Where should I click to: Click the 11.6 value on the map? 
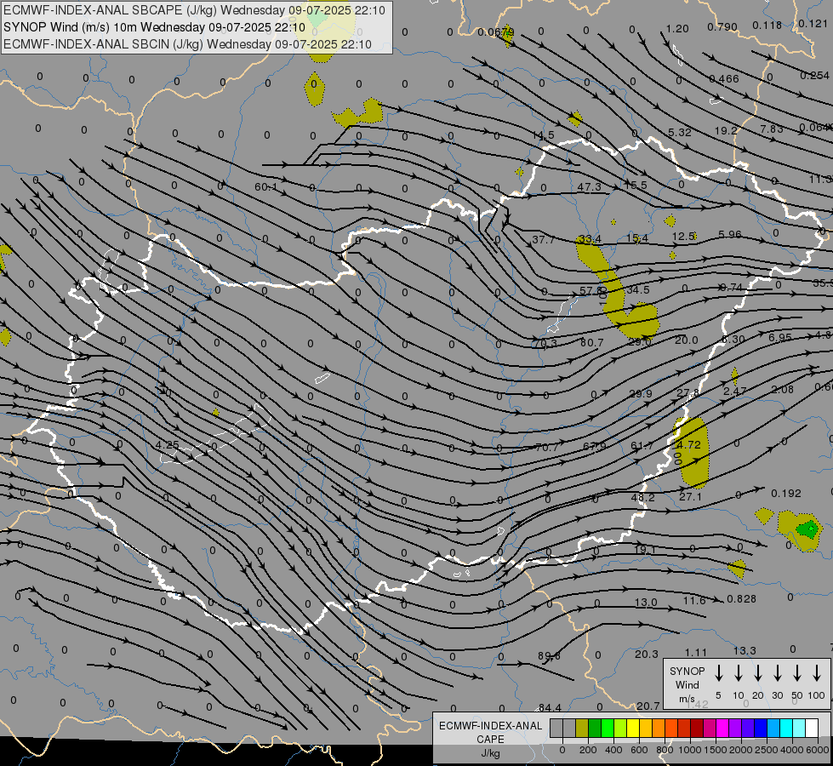pyautogui.click(x=693, y=601)
